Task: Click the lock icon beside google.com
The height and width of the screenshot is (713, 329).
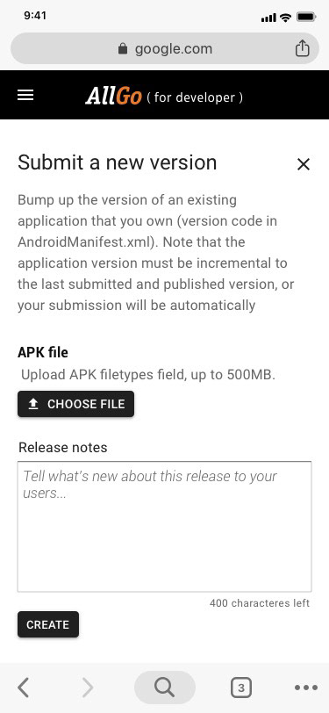Action: pyautogui.click(x=122, y=48)
